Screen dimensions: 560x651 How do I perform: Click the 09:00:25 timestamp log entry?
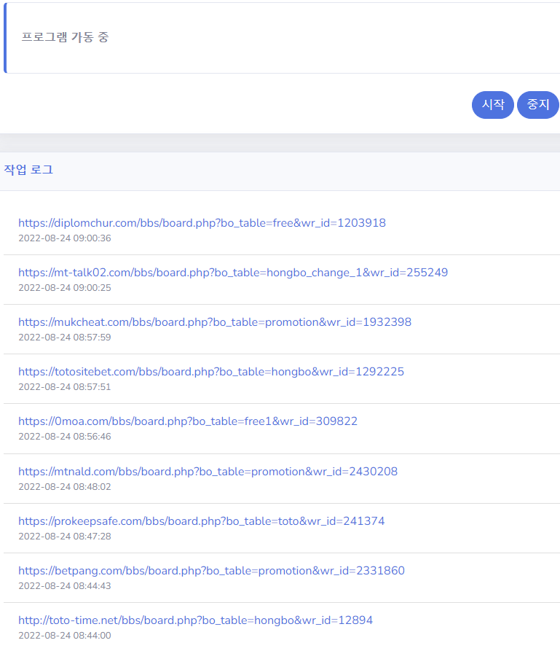[x=65, y=288]
